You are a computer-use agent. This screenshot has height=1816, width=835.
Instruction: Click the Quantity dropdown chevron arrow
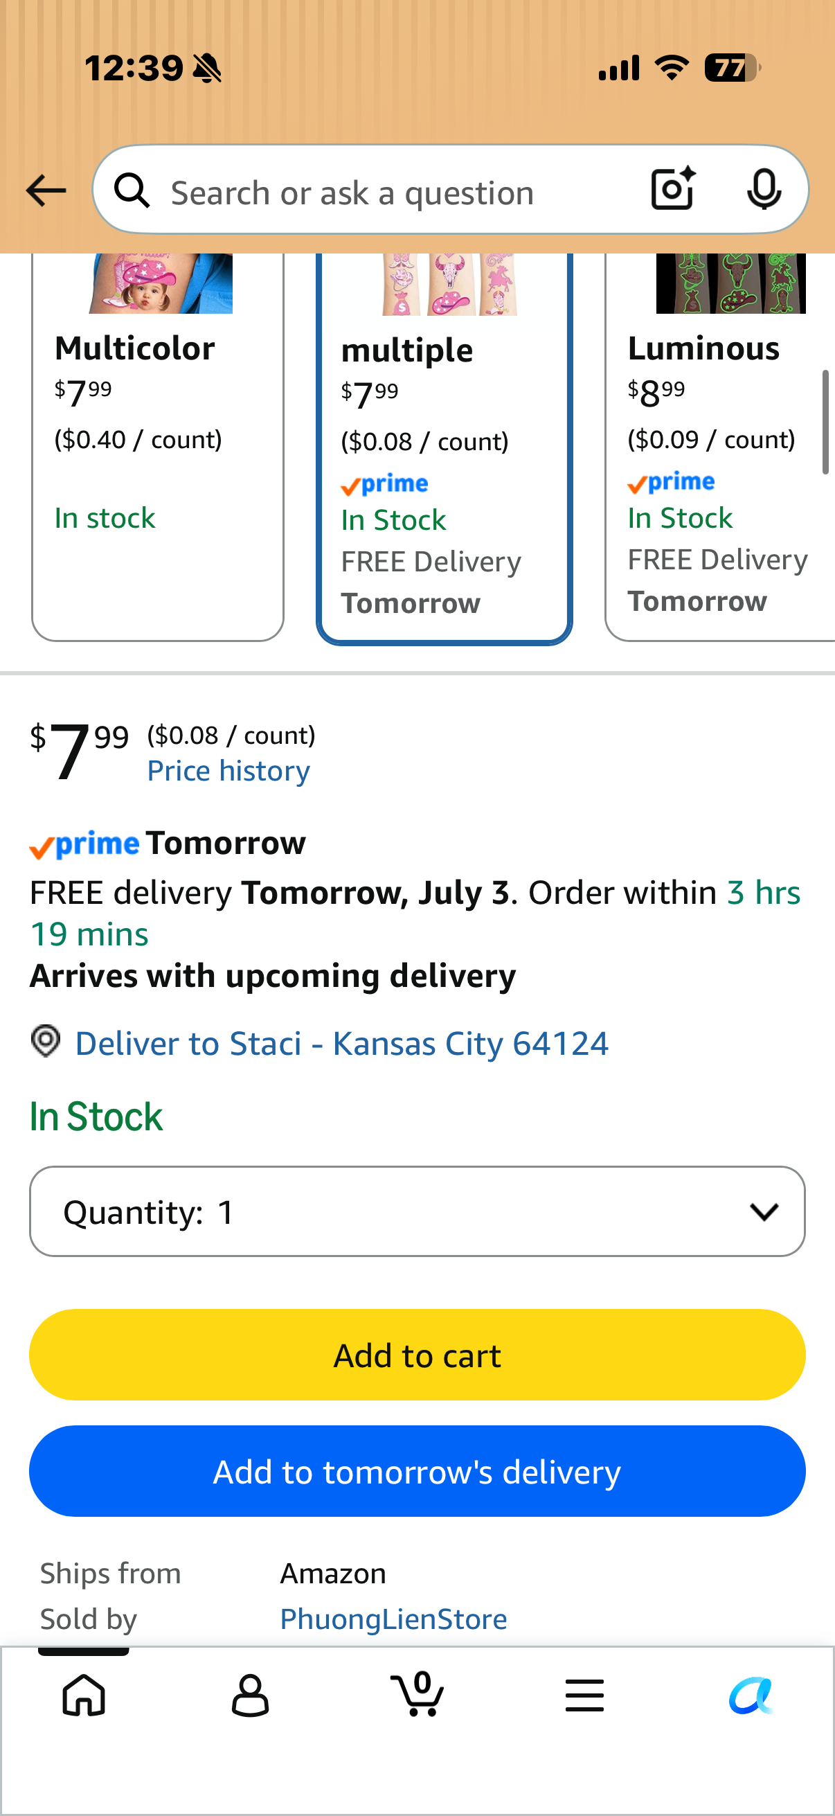click(764, 1212)
